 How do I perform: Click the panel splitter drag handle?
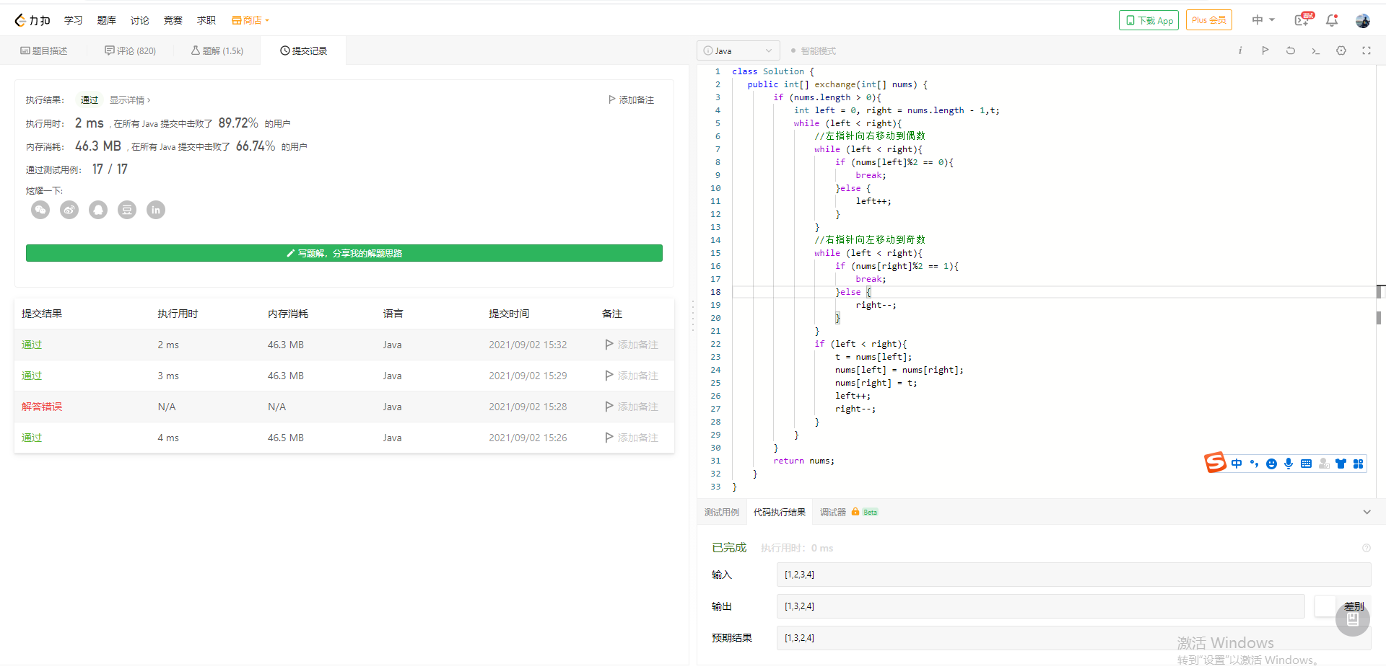[693, 316]
